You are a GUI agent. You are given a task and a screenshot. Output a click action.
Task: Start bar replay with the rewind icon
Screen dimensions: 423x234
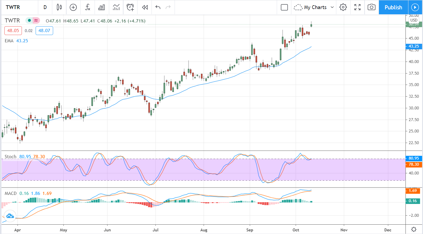[x=145, y=7]
